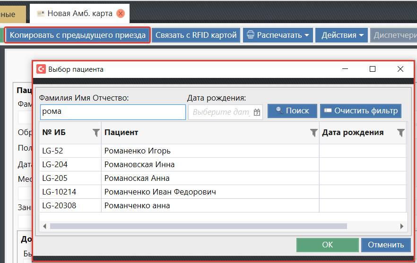Click right arrow of horizontal scrollbar

[x=402, y=226]
